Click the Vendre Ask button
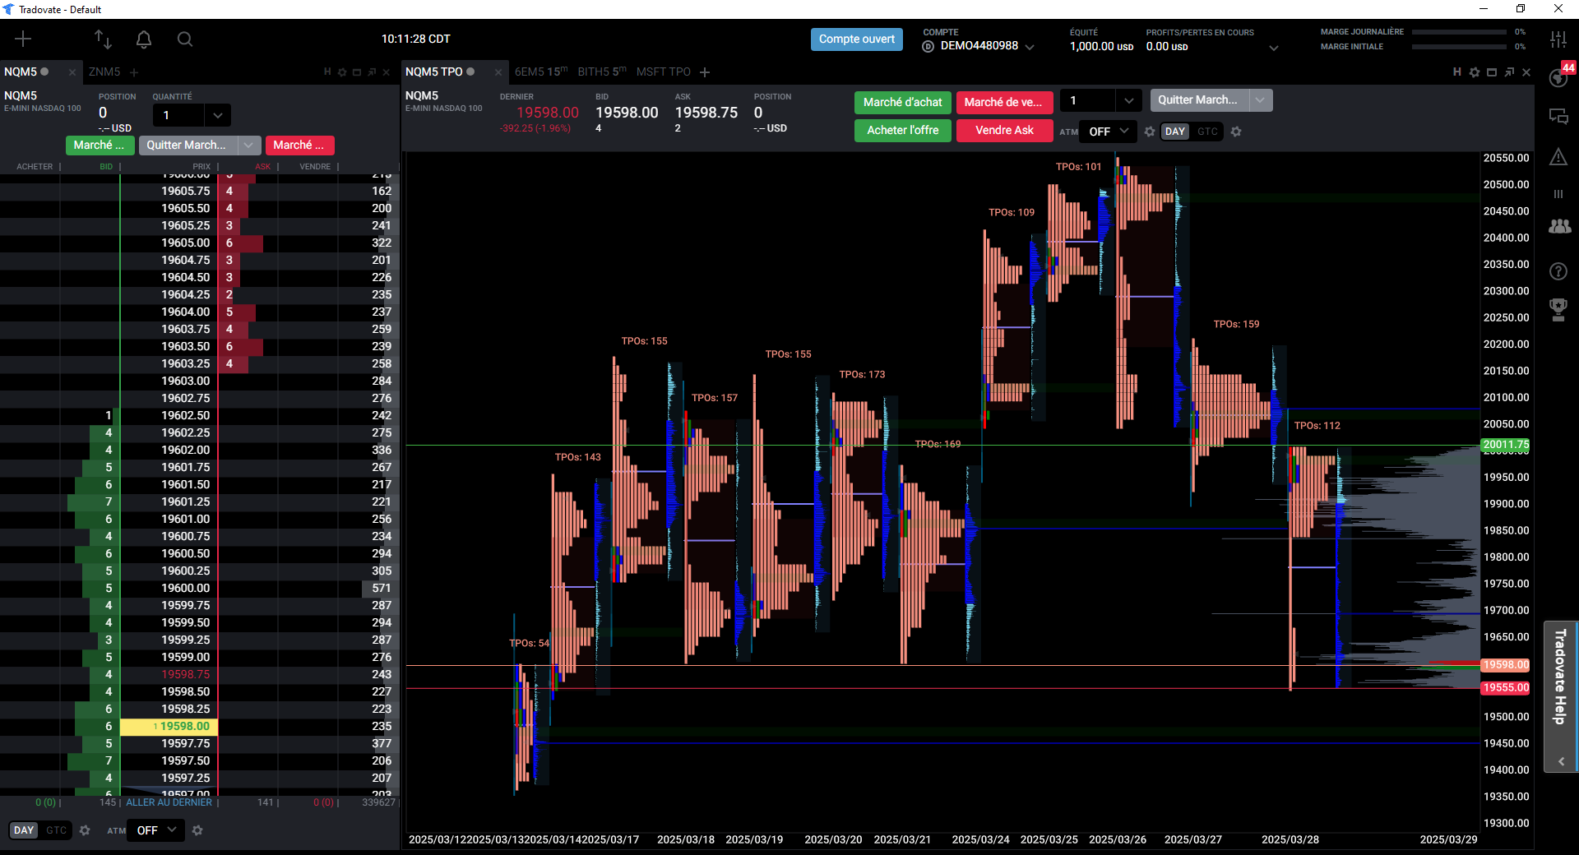 [x=1004, y=130]
